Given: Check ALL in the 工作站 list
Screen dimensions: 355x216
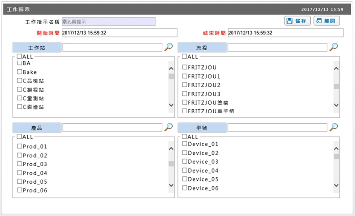Looking at the screenshot, I should pyautogui.click(x=19, y=56).
